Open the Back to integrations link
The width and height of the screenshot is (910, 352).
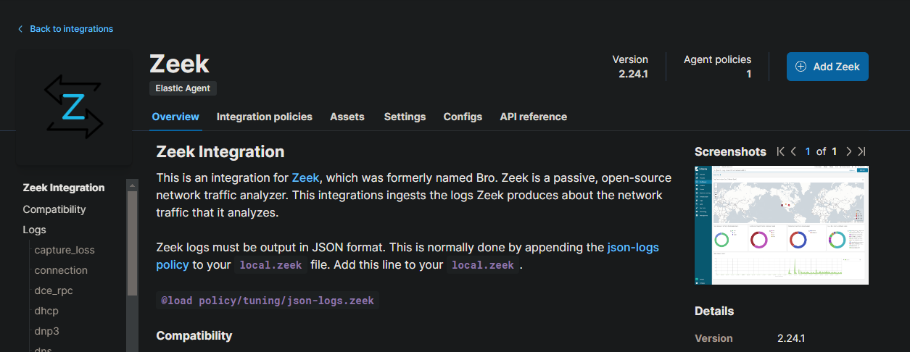(x=71, y=29)
